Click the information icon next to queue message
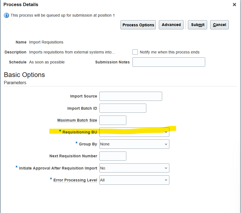 (6, 15)
